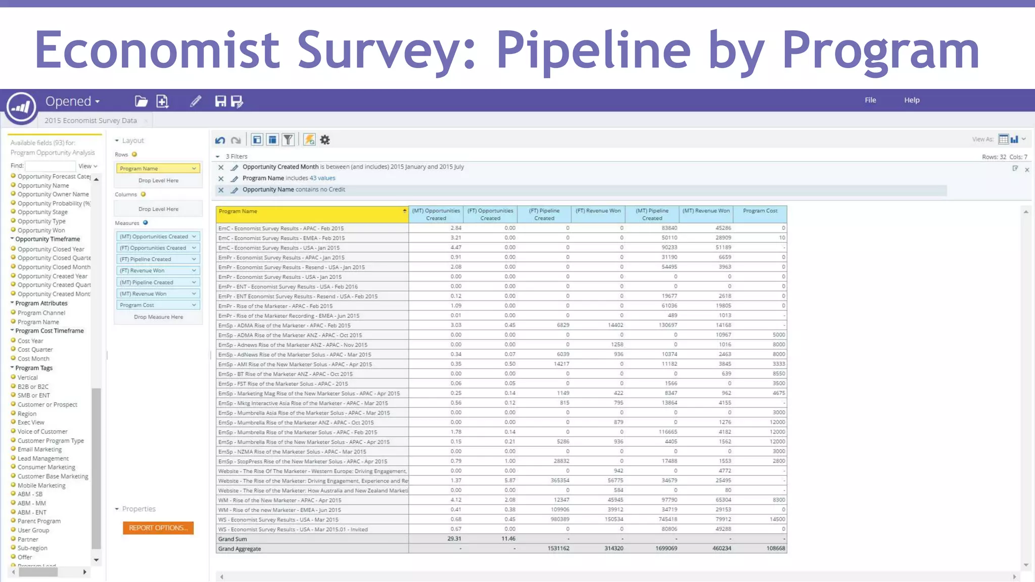
Task: Open the (MT) Revenue Won measure dropdown
Action: tap(194, 294)
